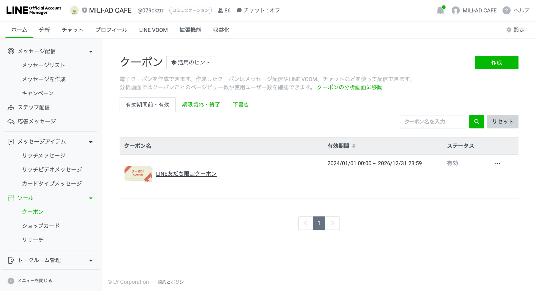Expand the メッセージアイテム section chevron
The width and height of the screenshot is (536, 291).
(x=91, y=142)
